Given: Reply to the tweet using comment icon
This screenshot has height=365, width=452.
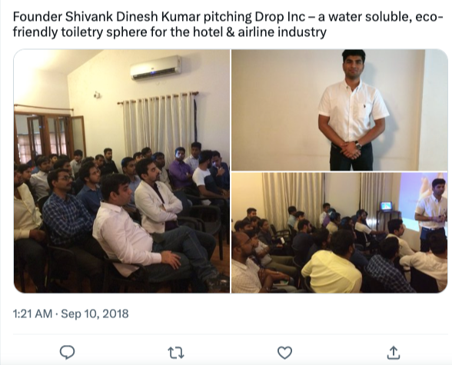Looking at the screenshot, I should 67,352.
